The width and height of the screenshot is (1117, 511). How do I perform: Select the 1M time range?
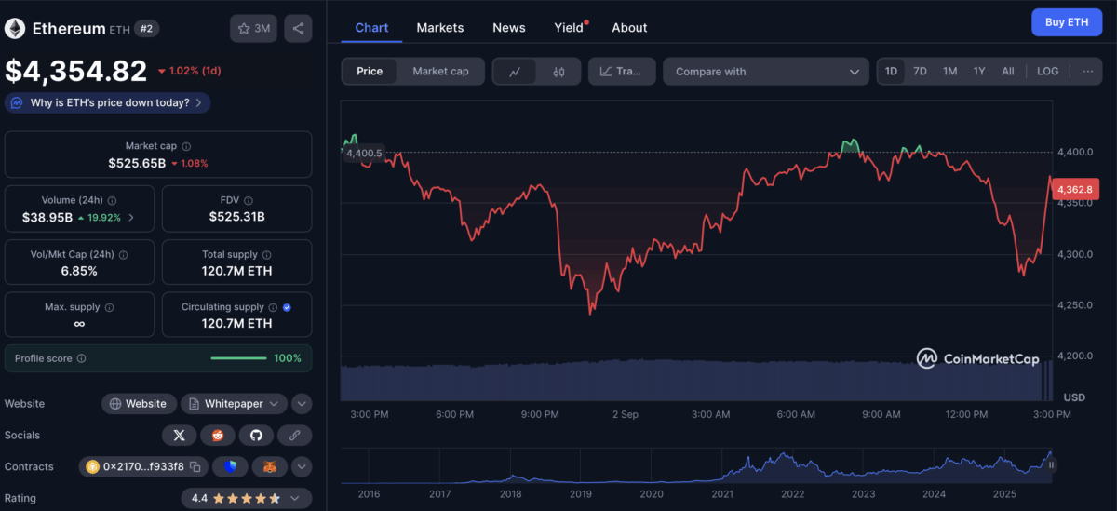point(949,72)
